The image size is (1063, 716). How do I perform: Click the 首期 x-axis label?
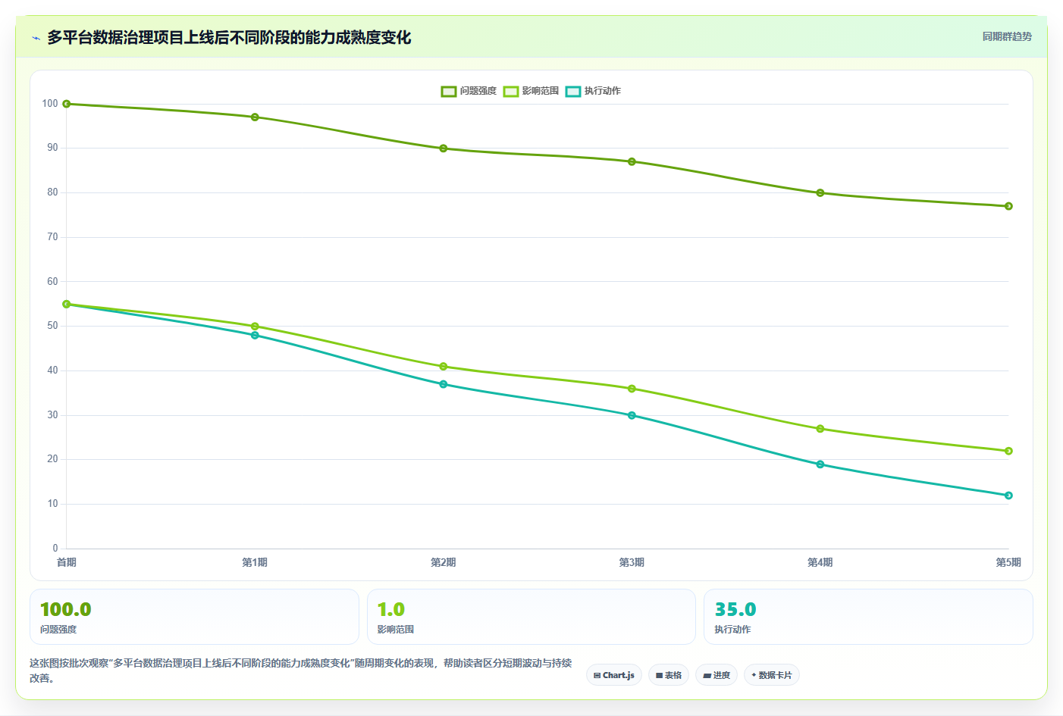point(67,562)
